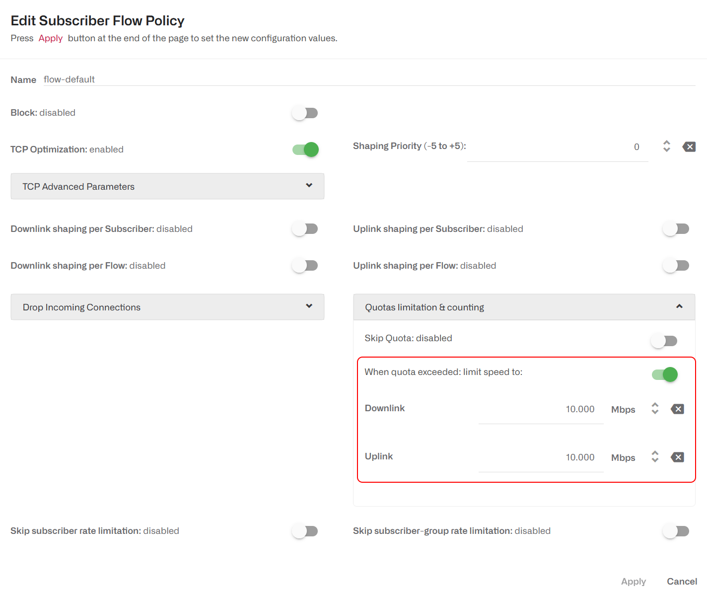Clear the Downlink speed limit value

(x=677, y=409)
